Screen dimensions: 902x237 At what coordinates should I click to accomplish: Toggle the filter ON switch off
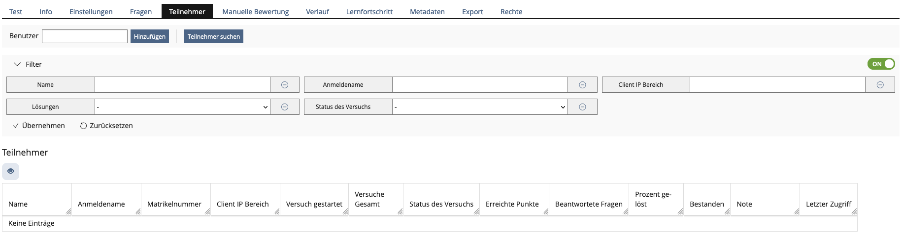[x=881, y=64]
